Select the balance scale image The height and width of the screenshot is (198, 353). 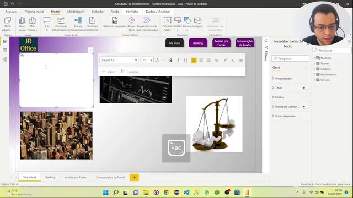pos(215,124)
